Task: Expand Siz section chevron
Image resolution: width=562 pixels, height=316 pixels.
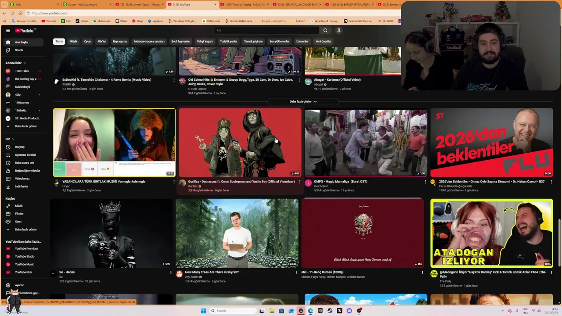Action: tap(13, 139)
